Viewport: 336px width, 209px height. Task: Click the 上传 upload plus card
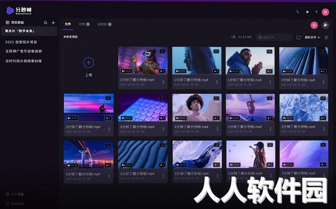(88, 68)
